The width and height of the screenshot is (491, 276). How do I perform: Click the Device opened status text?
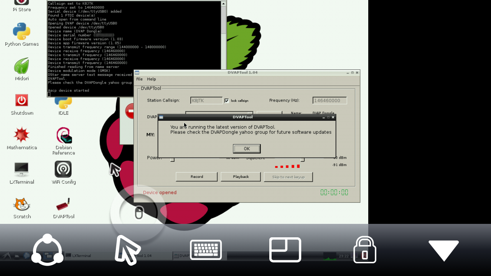[160, 192]
